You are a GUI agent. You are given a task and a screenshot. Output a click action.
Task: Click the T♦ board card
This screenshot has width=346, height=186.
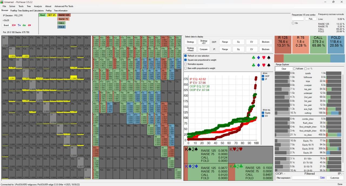click(x=19, y=25)
